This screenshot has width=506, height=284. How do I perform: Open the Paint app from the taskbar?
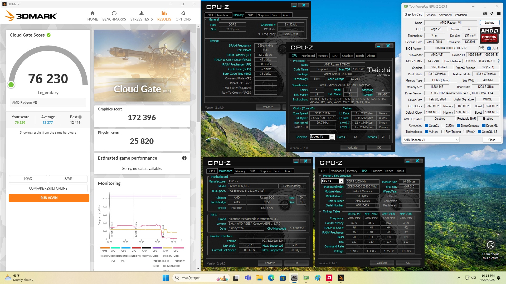pyautogui.click(x=318, y=278)
